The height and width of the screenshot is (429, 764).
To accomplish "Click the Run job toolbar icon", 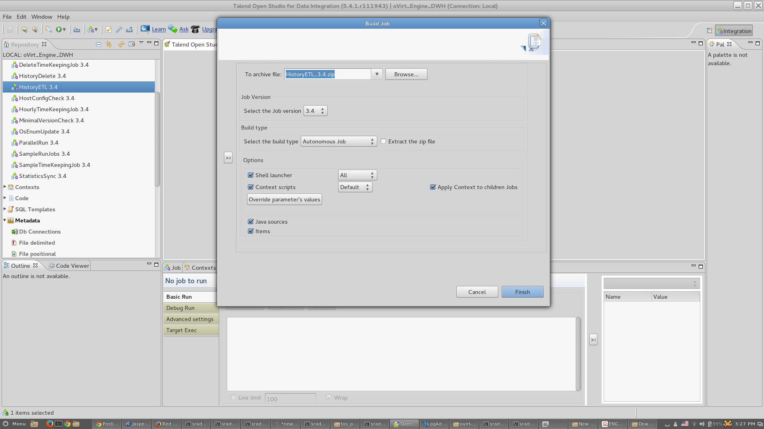I will (x=59, y=29).
